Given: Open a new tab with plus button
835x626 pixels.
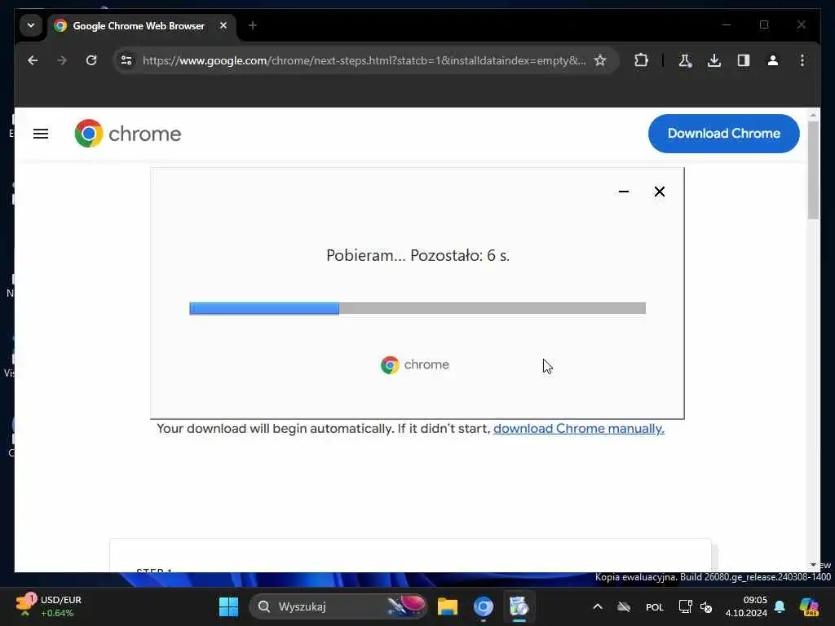Looking at the screenshot, I should [x=253, y=25].
